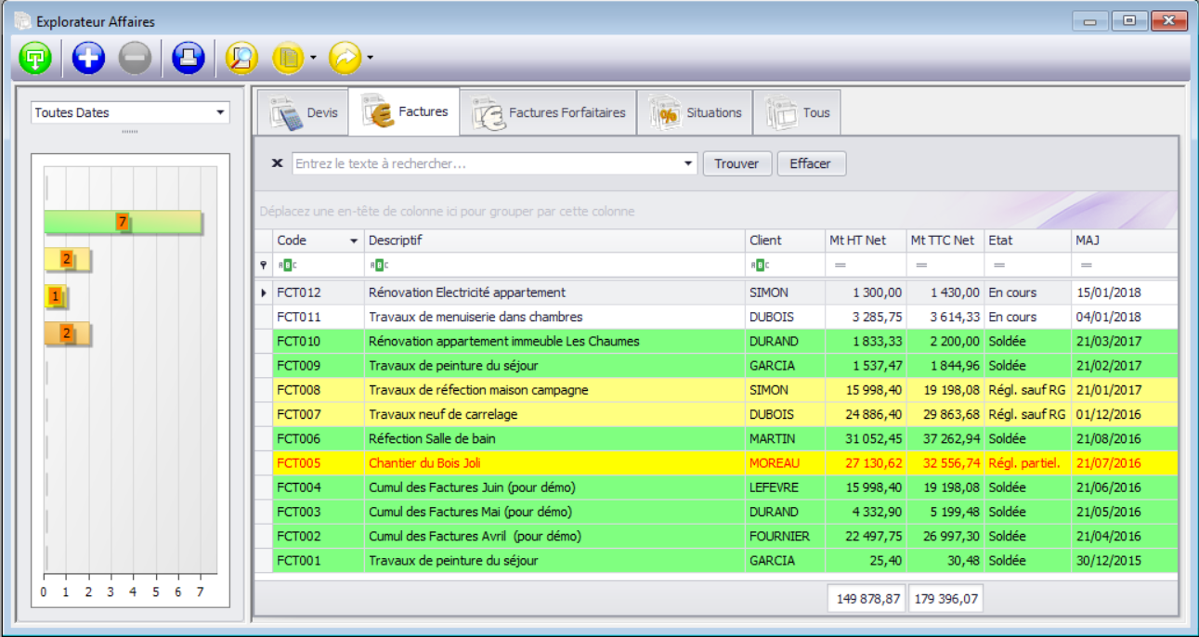Open dropdown arrow next to copy icon
Viewport: 1199px width, 637px height.
313,58
